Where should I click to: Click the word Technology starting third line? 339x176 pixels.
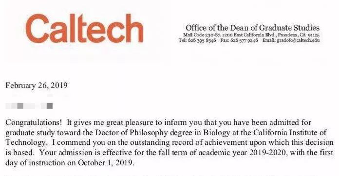pos(25,142)
